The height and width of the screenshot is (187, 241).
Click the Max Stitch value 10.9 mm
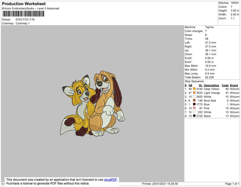tap(210, 66)
